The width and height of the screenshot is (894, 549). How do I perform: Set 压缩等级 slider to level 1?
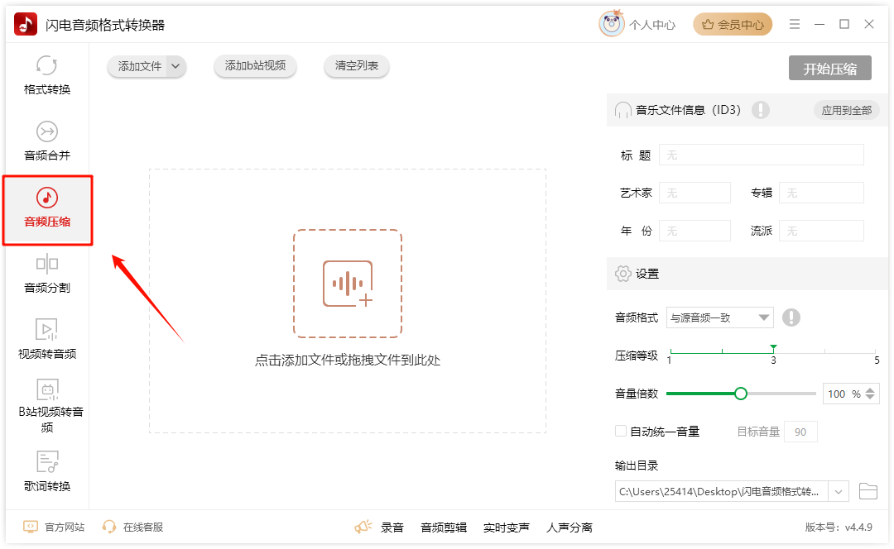pyautogui.click(x=671, y=352)
